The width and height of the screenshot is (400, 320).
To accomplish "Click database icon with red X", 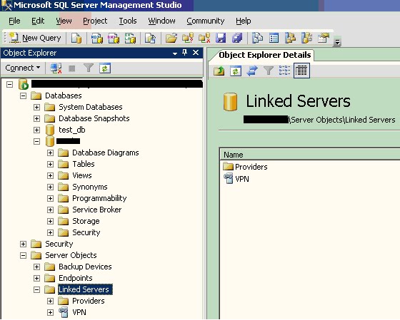I will [204, 38].
